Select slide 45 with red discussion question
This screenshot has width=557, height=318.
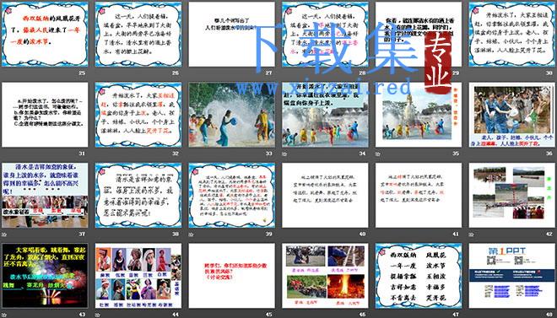coord(231,276)
